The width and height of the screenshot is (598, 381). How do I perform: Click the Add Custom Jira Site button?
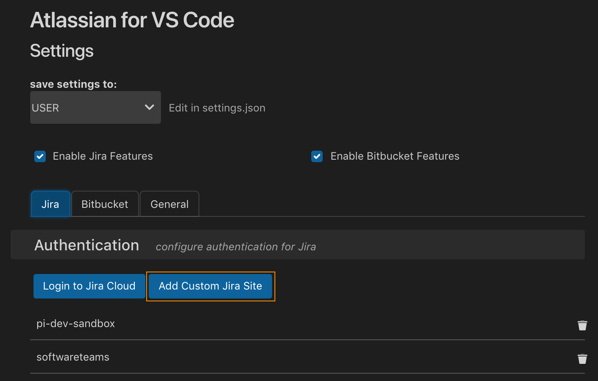(x=210, y=286)
